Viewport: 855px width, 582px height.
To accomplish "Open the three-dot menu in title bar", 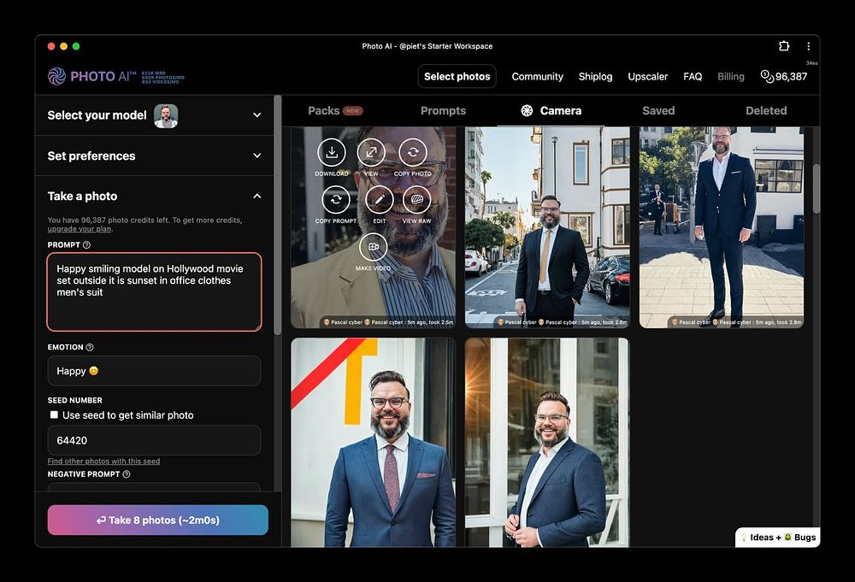I will tap(808, 46).
